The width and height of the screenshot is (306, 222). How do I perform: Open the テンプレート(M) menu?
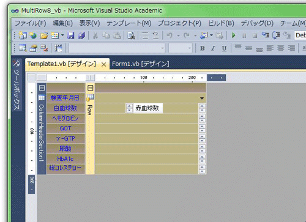129,23
